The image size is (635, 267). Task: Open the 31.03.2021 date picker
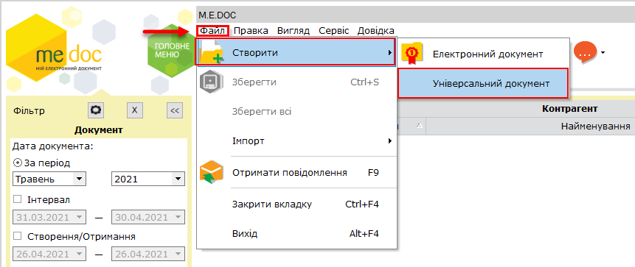coord(49,217)
